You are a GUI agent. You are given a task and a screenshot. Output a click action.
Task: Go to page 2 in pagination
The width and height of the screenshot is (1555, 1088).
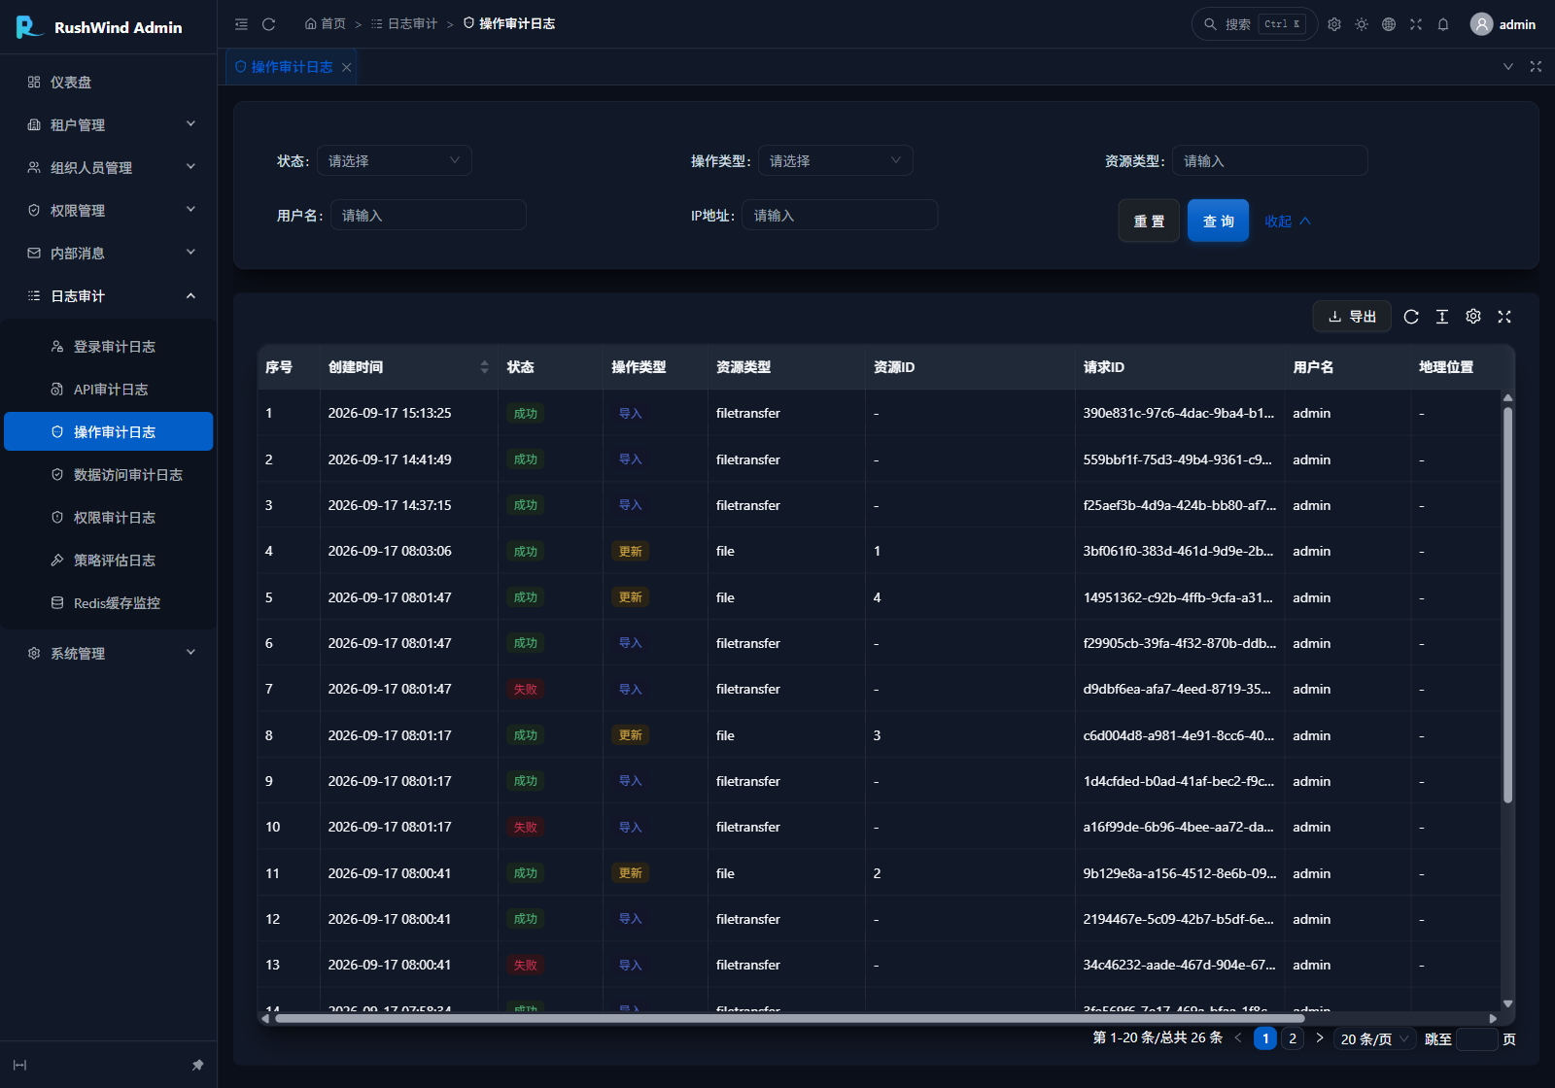coord(1293,1038)
